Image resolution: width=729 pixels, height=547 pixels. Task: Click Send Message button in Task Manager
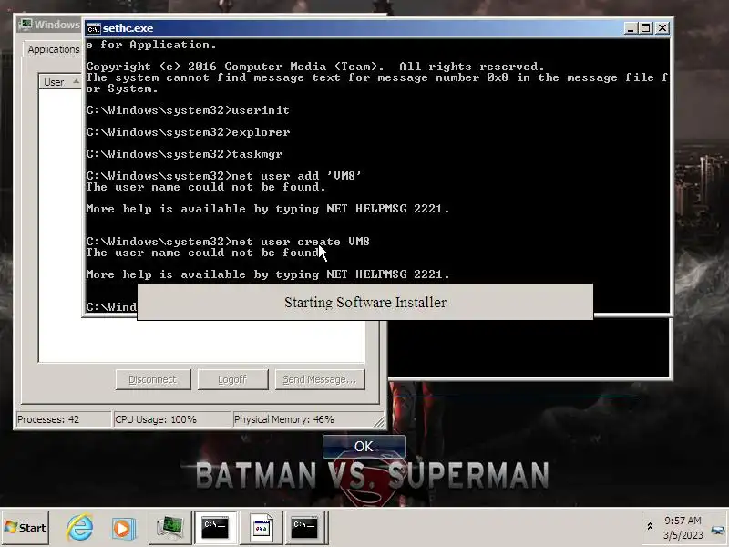pyautogui.click(x=320, y=379)
